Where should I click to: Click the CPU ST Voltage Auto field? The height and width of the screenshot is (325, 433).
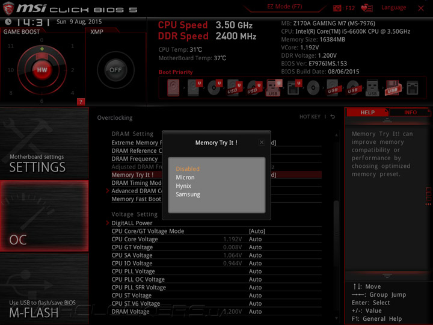[255, 295]
